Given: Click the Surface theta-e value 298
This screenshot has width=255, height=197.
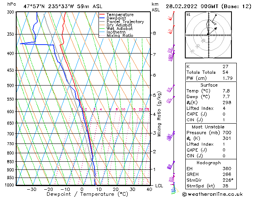Looking at the screenshot, I should [227, 103].
